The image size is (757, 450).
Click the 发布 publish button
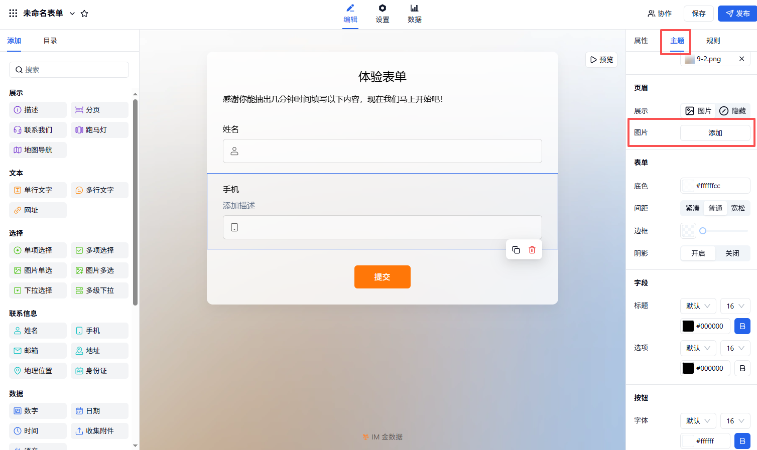pos(737,14)
